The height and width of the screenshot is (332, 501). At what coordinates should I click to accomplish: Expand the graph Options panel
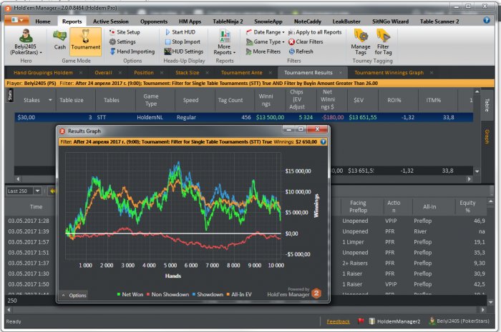coord(74,295)
